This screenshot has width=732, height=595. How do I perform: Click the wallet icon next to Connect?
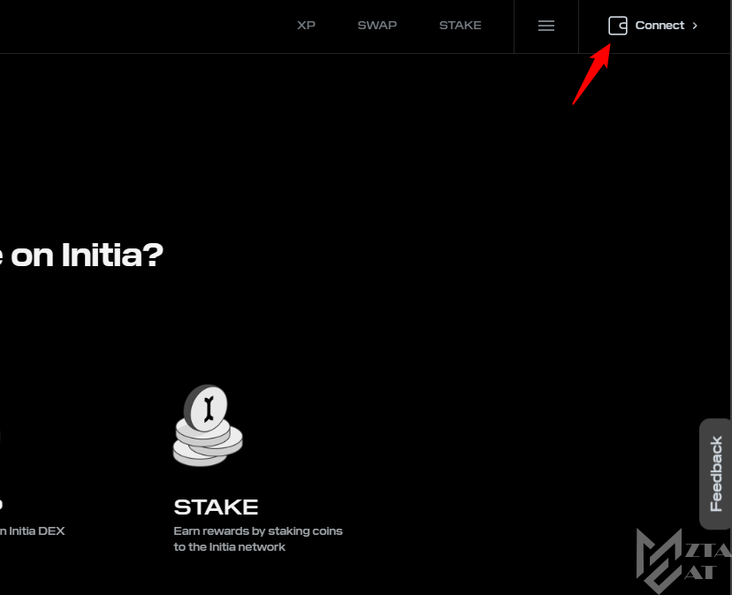coord(618,26)
